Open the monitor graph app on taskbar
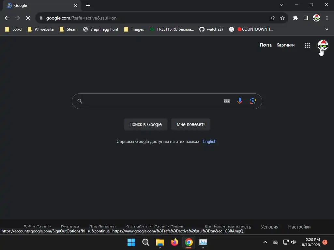The width and height of the screenshot is (334, 250). (x=203, y=242)
